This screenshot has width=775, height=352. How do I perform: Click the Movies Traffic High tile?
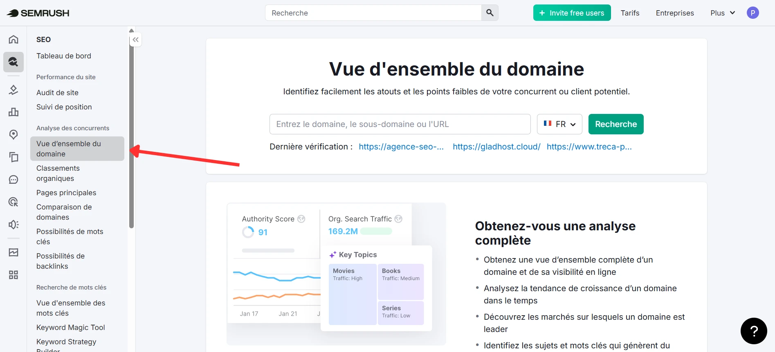tap(353, 294)
